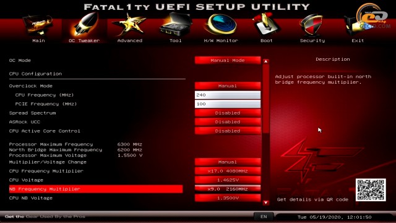Click the Processor Maximum Frequency 6300 MHz value
Image resolution: width=396 pixels, height=223 pixels.
pyautogui.click(x=129, y=144)
